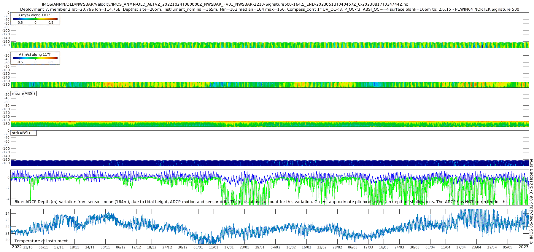Viewport: 534px width, 252px height.
Task: Select the 17/01 date tick
Action: click(229, 247)
